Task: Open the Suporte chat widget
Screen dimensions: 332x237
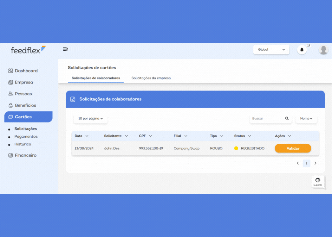Action: [318, 182]
